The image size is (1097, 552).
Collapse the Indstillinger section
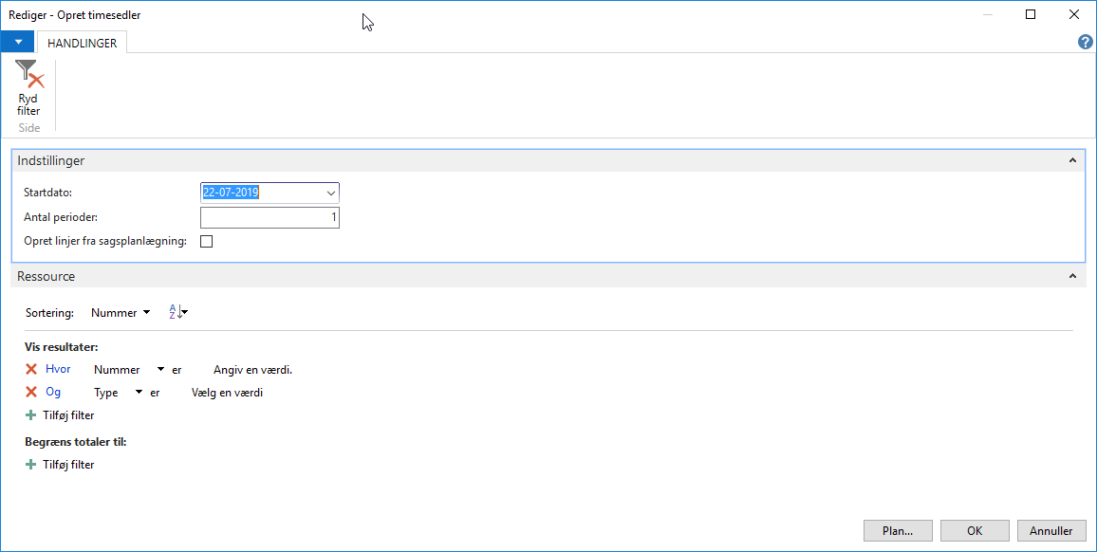[x=1072, y=161]
